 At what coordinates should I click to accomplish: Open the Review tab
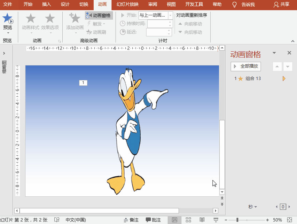pos(153,4)
